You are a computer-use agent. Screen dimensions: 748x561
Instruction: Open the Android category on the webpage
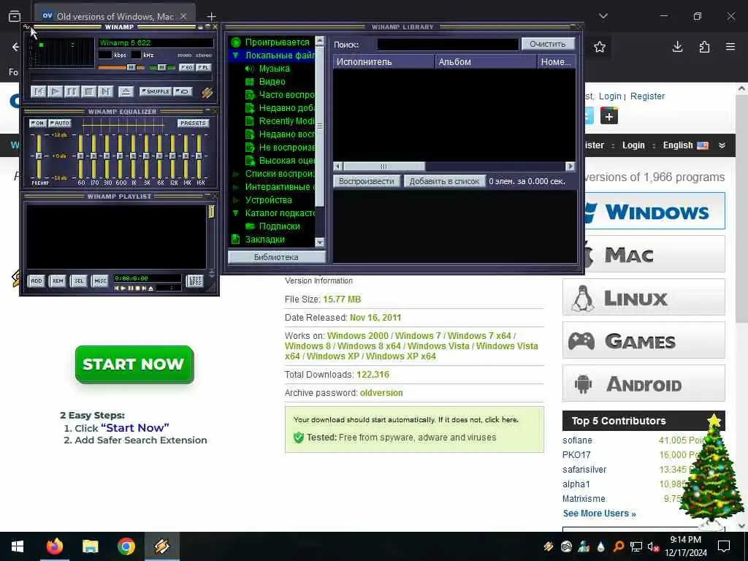644,383
